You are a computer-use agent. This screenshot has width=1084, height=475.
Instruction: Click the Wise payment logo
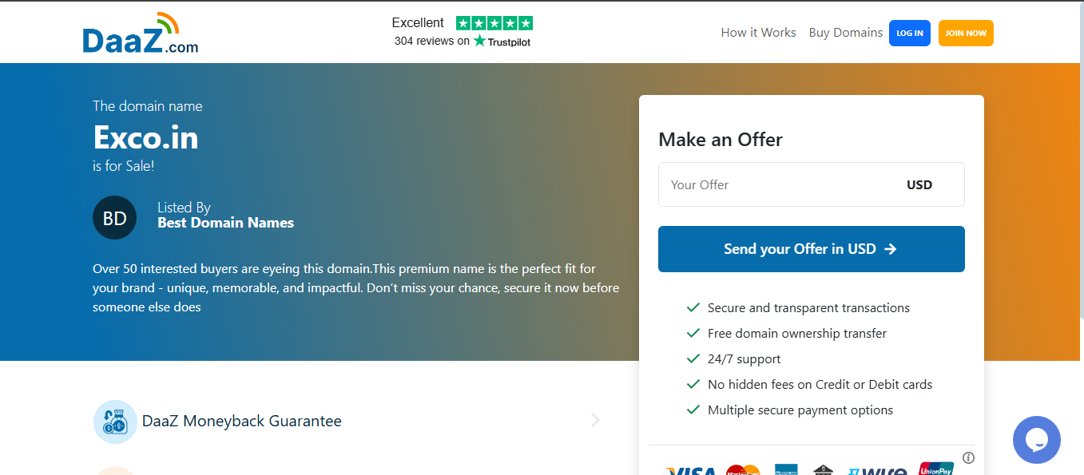coord(876,470)
